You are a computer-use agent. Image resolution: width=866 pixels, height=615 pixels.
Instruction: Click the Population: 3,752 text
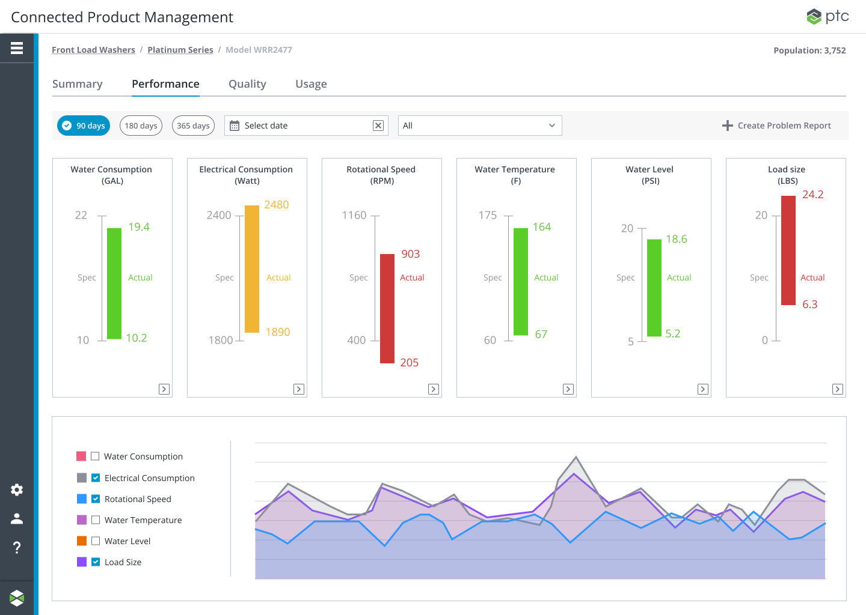[809, 50]
